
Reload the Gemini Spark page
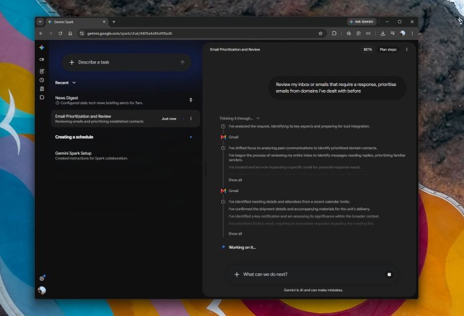(61, 33)
